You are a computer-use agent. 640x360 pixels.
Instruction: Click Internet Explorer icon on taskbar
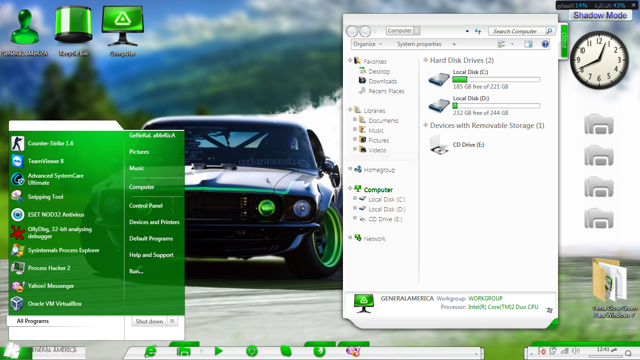tap(151, 351)
